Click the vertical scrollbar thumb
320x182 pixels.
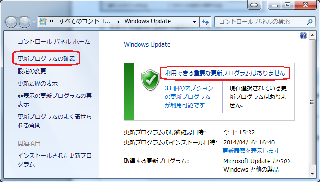coord(312,102)
